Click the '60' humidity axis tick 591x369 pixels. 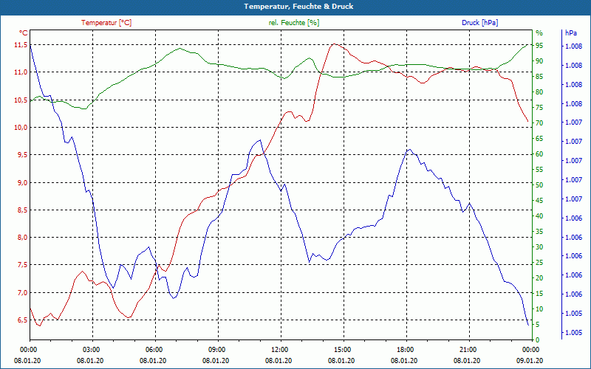point(539,154)
